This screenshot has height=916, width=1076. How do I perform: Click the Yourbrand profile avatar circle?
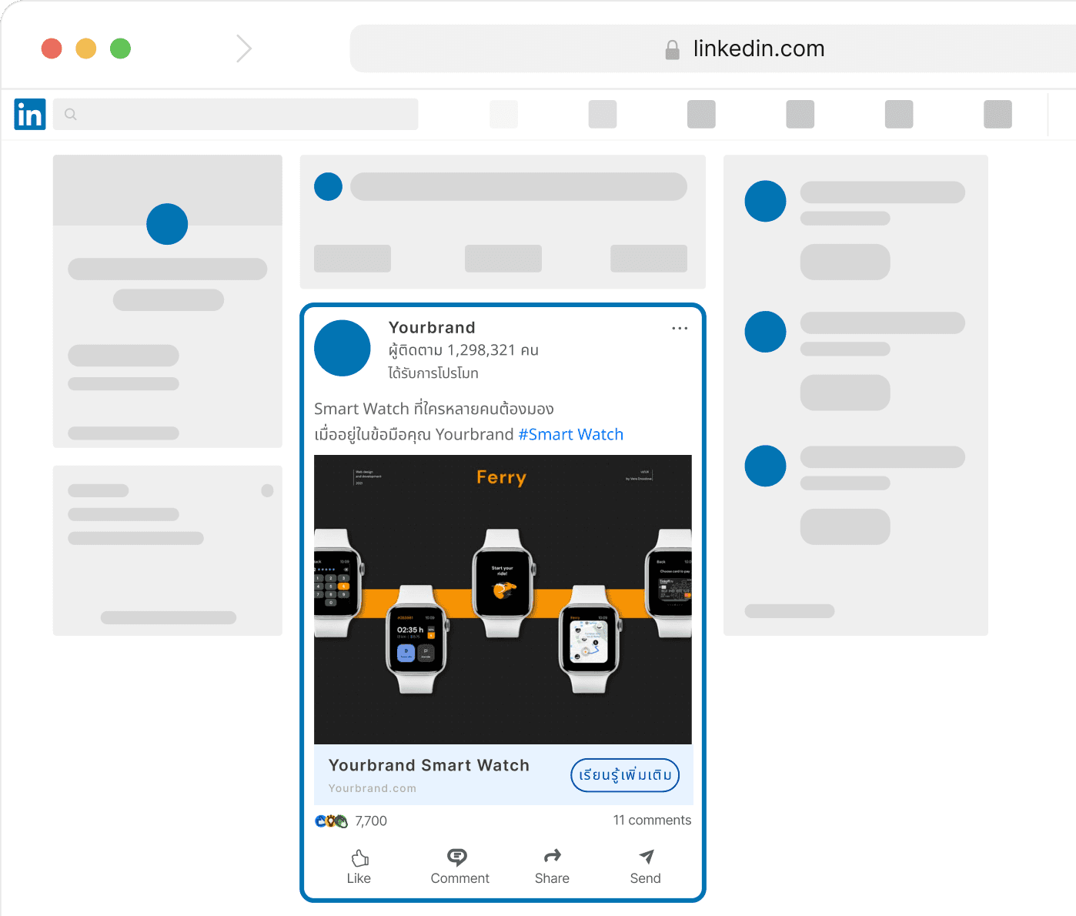tap(343, 348)
